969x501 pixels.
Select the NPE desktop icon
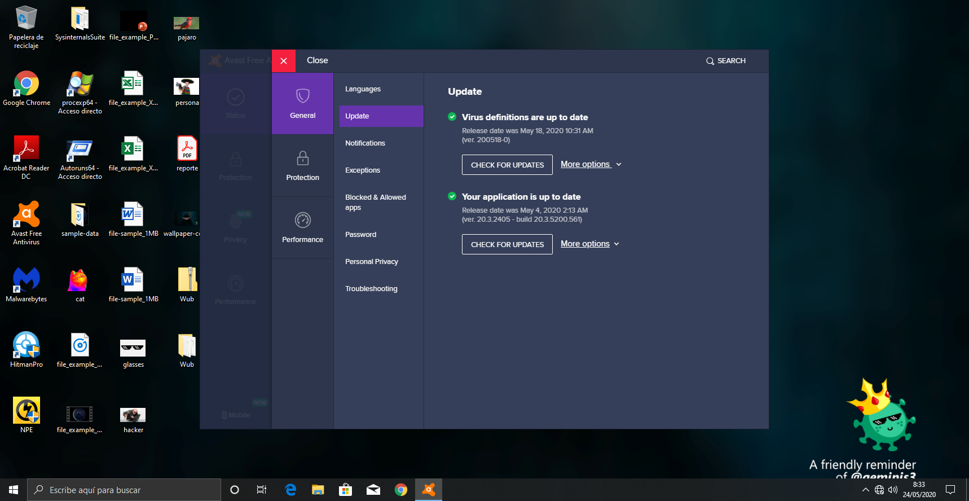point(27,416)
